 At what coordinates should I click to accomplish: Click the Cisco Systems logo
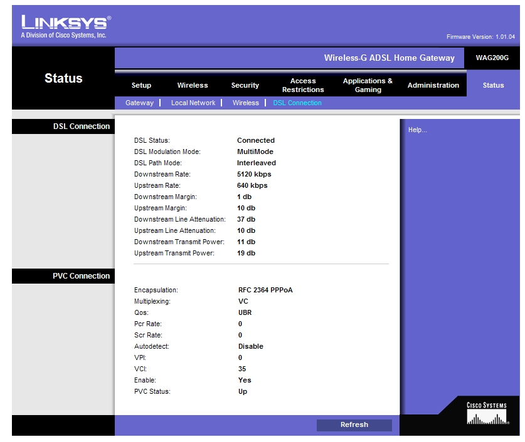[x=487, y=413]
